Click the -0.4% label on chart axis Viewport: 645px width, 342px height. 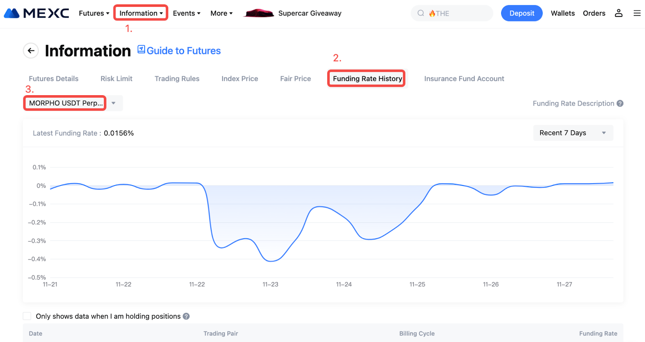pyautogui.click(x=37, y=259)
